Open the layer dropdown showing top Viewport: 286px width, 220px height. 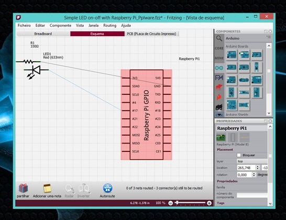point(252,161)
